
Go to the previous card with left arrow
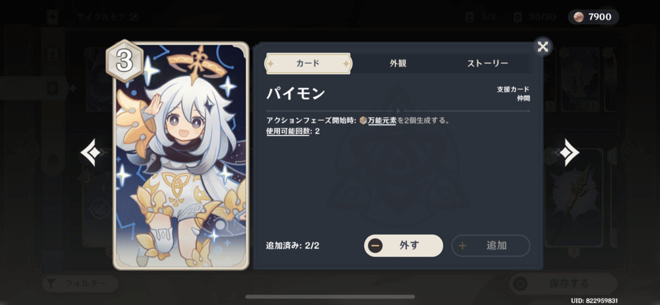tap(90, 153)
